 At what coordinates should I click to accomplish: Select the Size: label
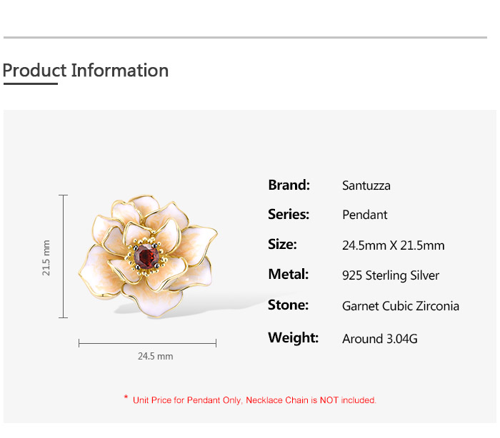point(282,245)
